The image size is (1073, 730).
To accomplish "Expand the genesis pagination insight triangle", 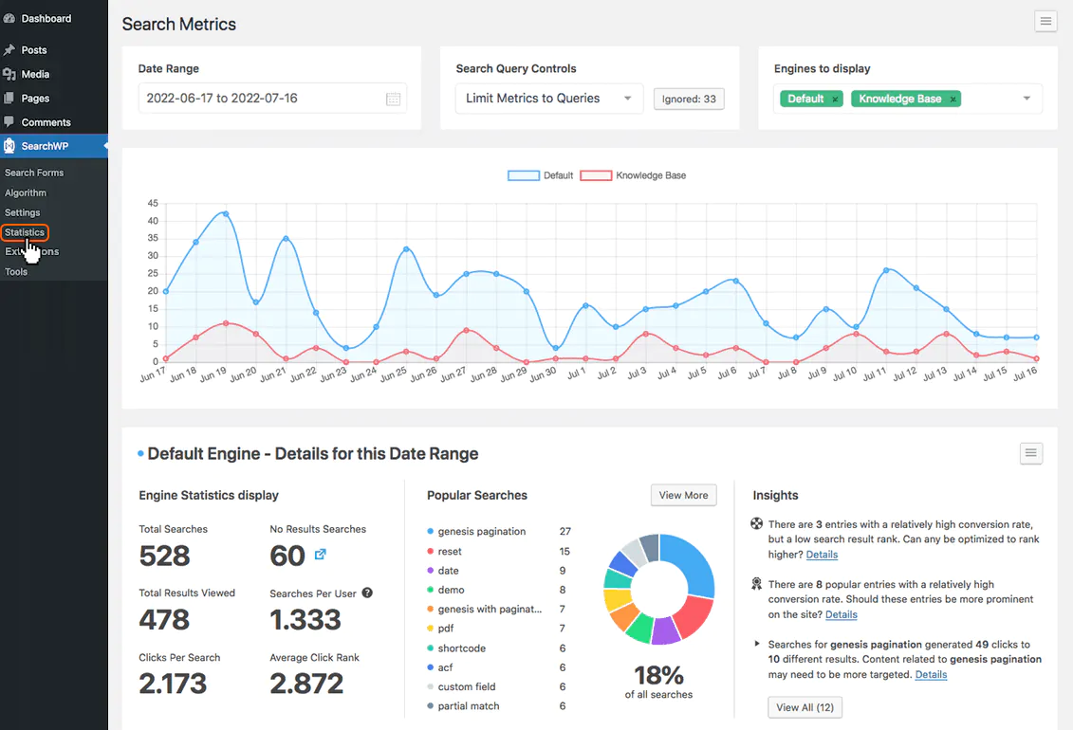I will pos(757,643).
